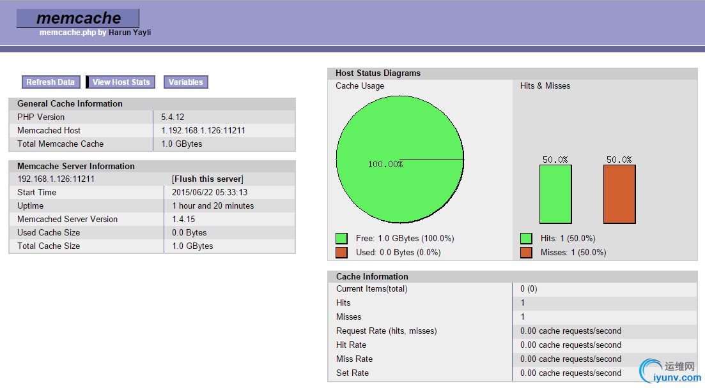Click the Start Time row label
Screen dimensions: 705x388
pos(37,193)
